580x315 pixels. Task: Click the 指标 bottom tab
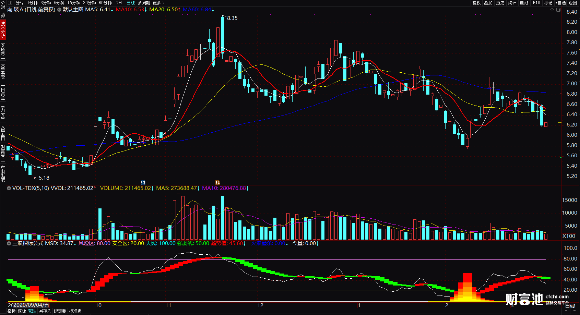pos(11,311)
